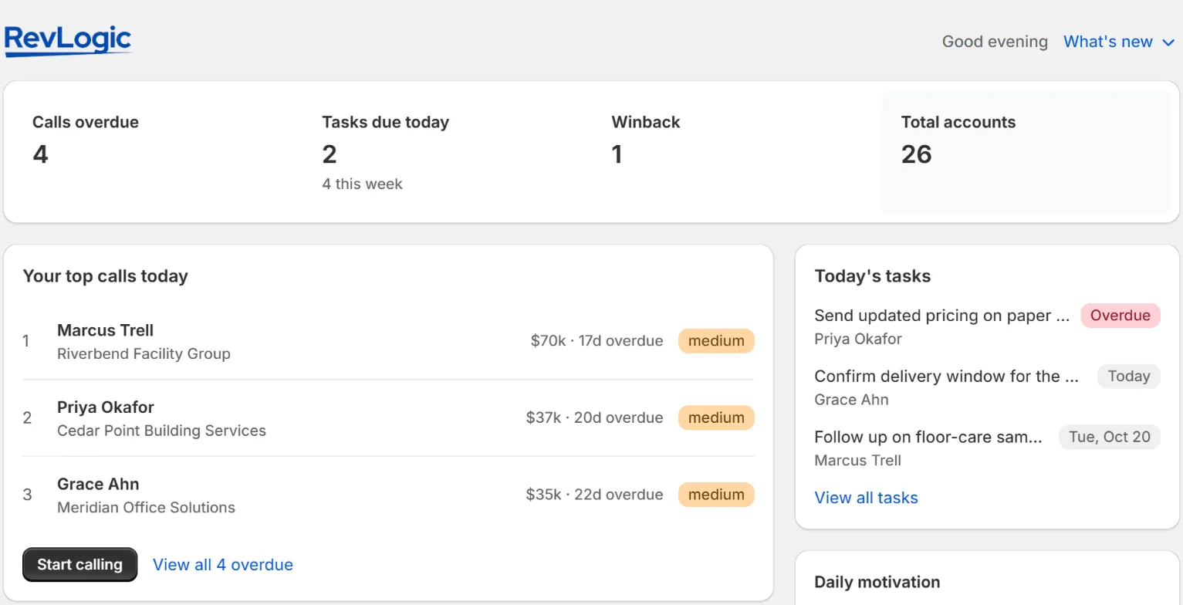Viewport: 1183px width, 605px height.
Task: Select the Winback stat card
Action: [x=736, y=151]
